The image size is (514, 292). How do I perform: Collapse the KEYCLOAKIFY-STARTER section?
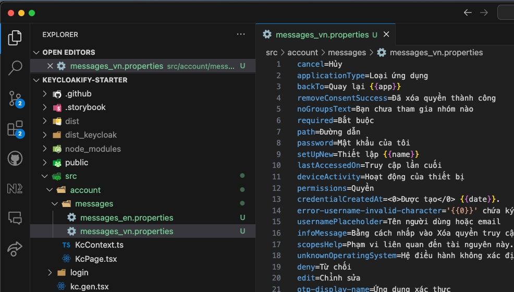click(x=36, y=80)
